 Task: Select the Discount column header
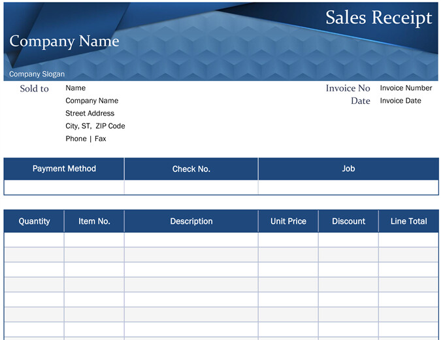348,221
